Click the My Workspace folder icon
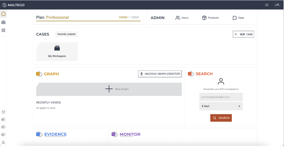284x146 pixels. (57, 48)
